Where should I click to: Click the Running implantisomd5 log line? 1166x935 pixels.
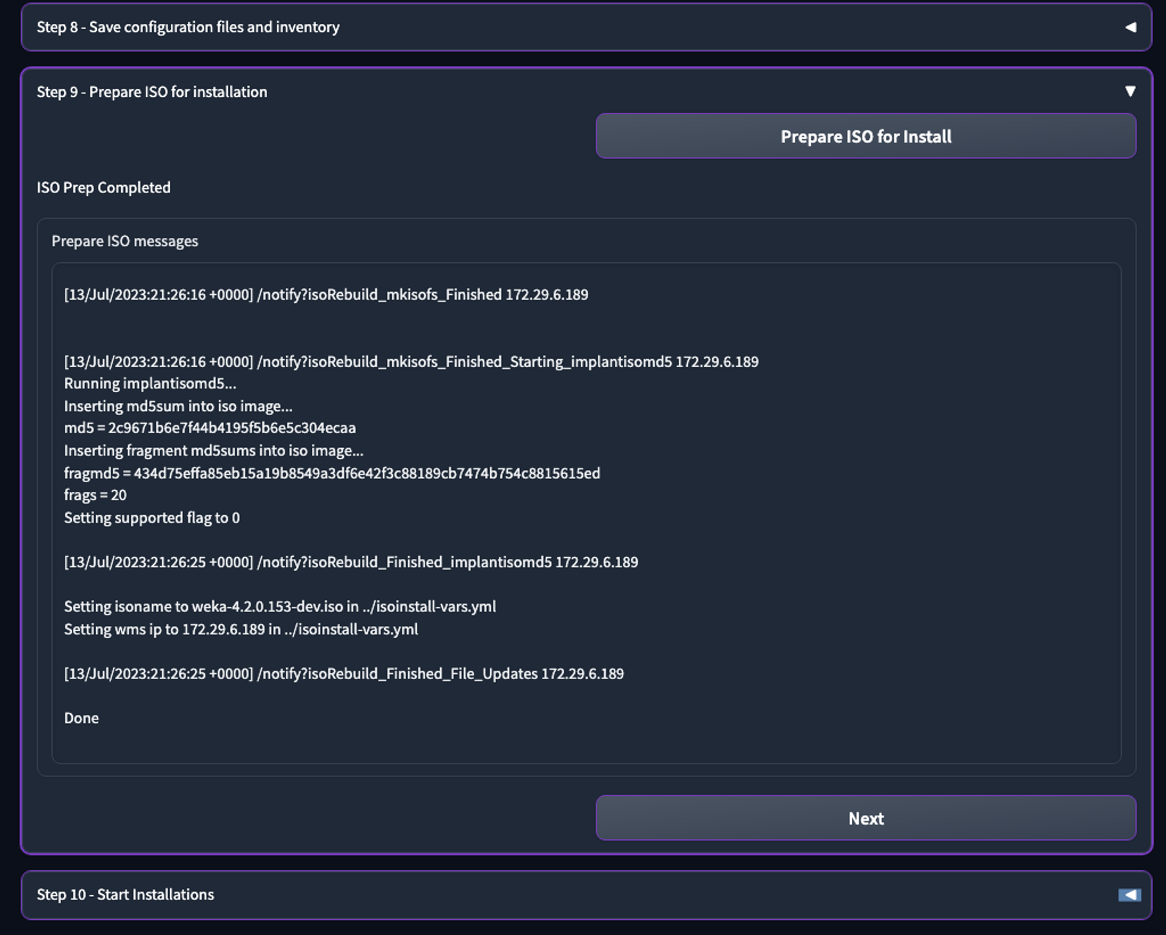pos(150,384)
